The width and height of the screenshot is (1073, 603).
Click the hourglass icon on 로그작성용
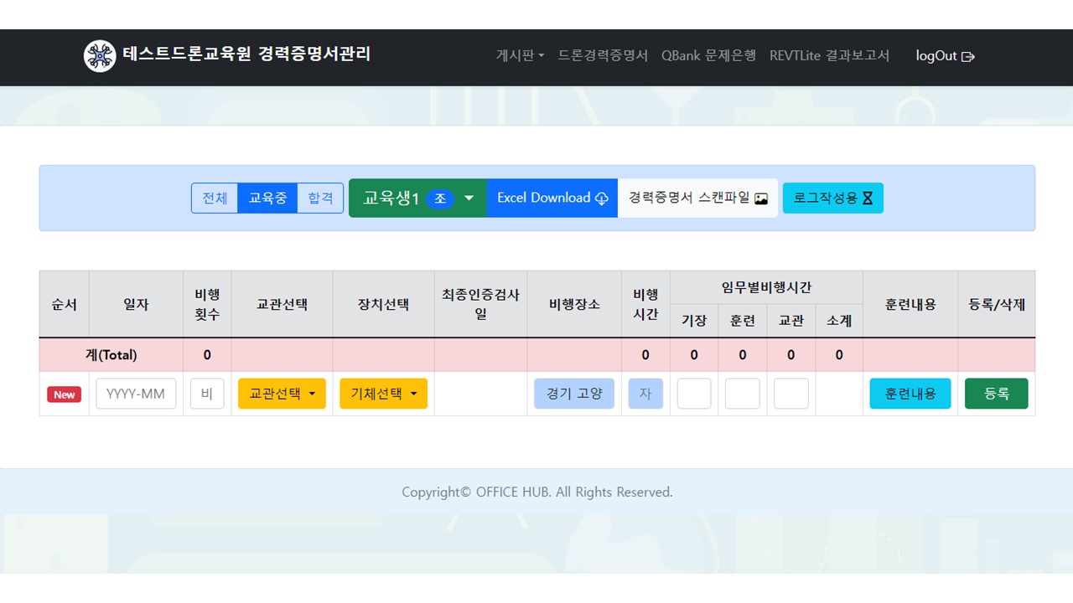pos(868,198)
